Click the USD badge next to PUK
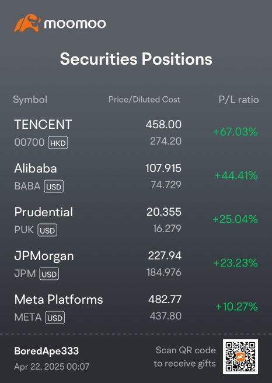Viewport: 272px width, 383px height. [47, 230]
